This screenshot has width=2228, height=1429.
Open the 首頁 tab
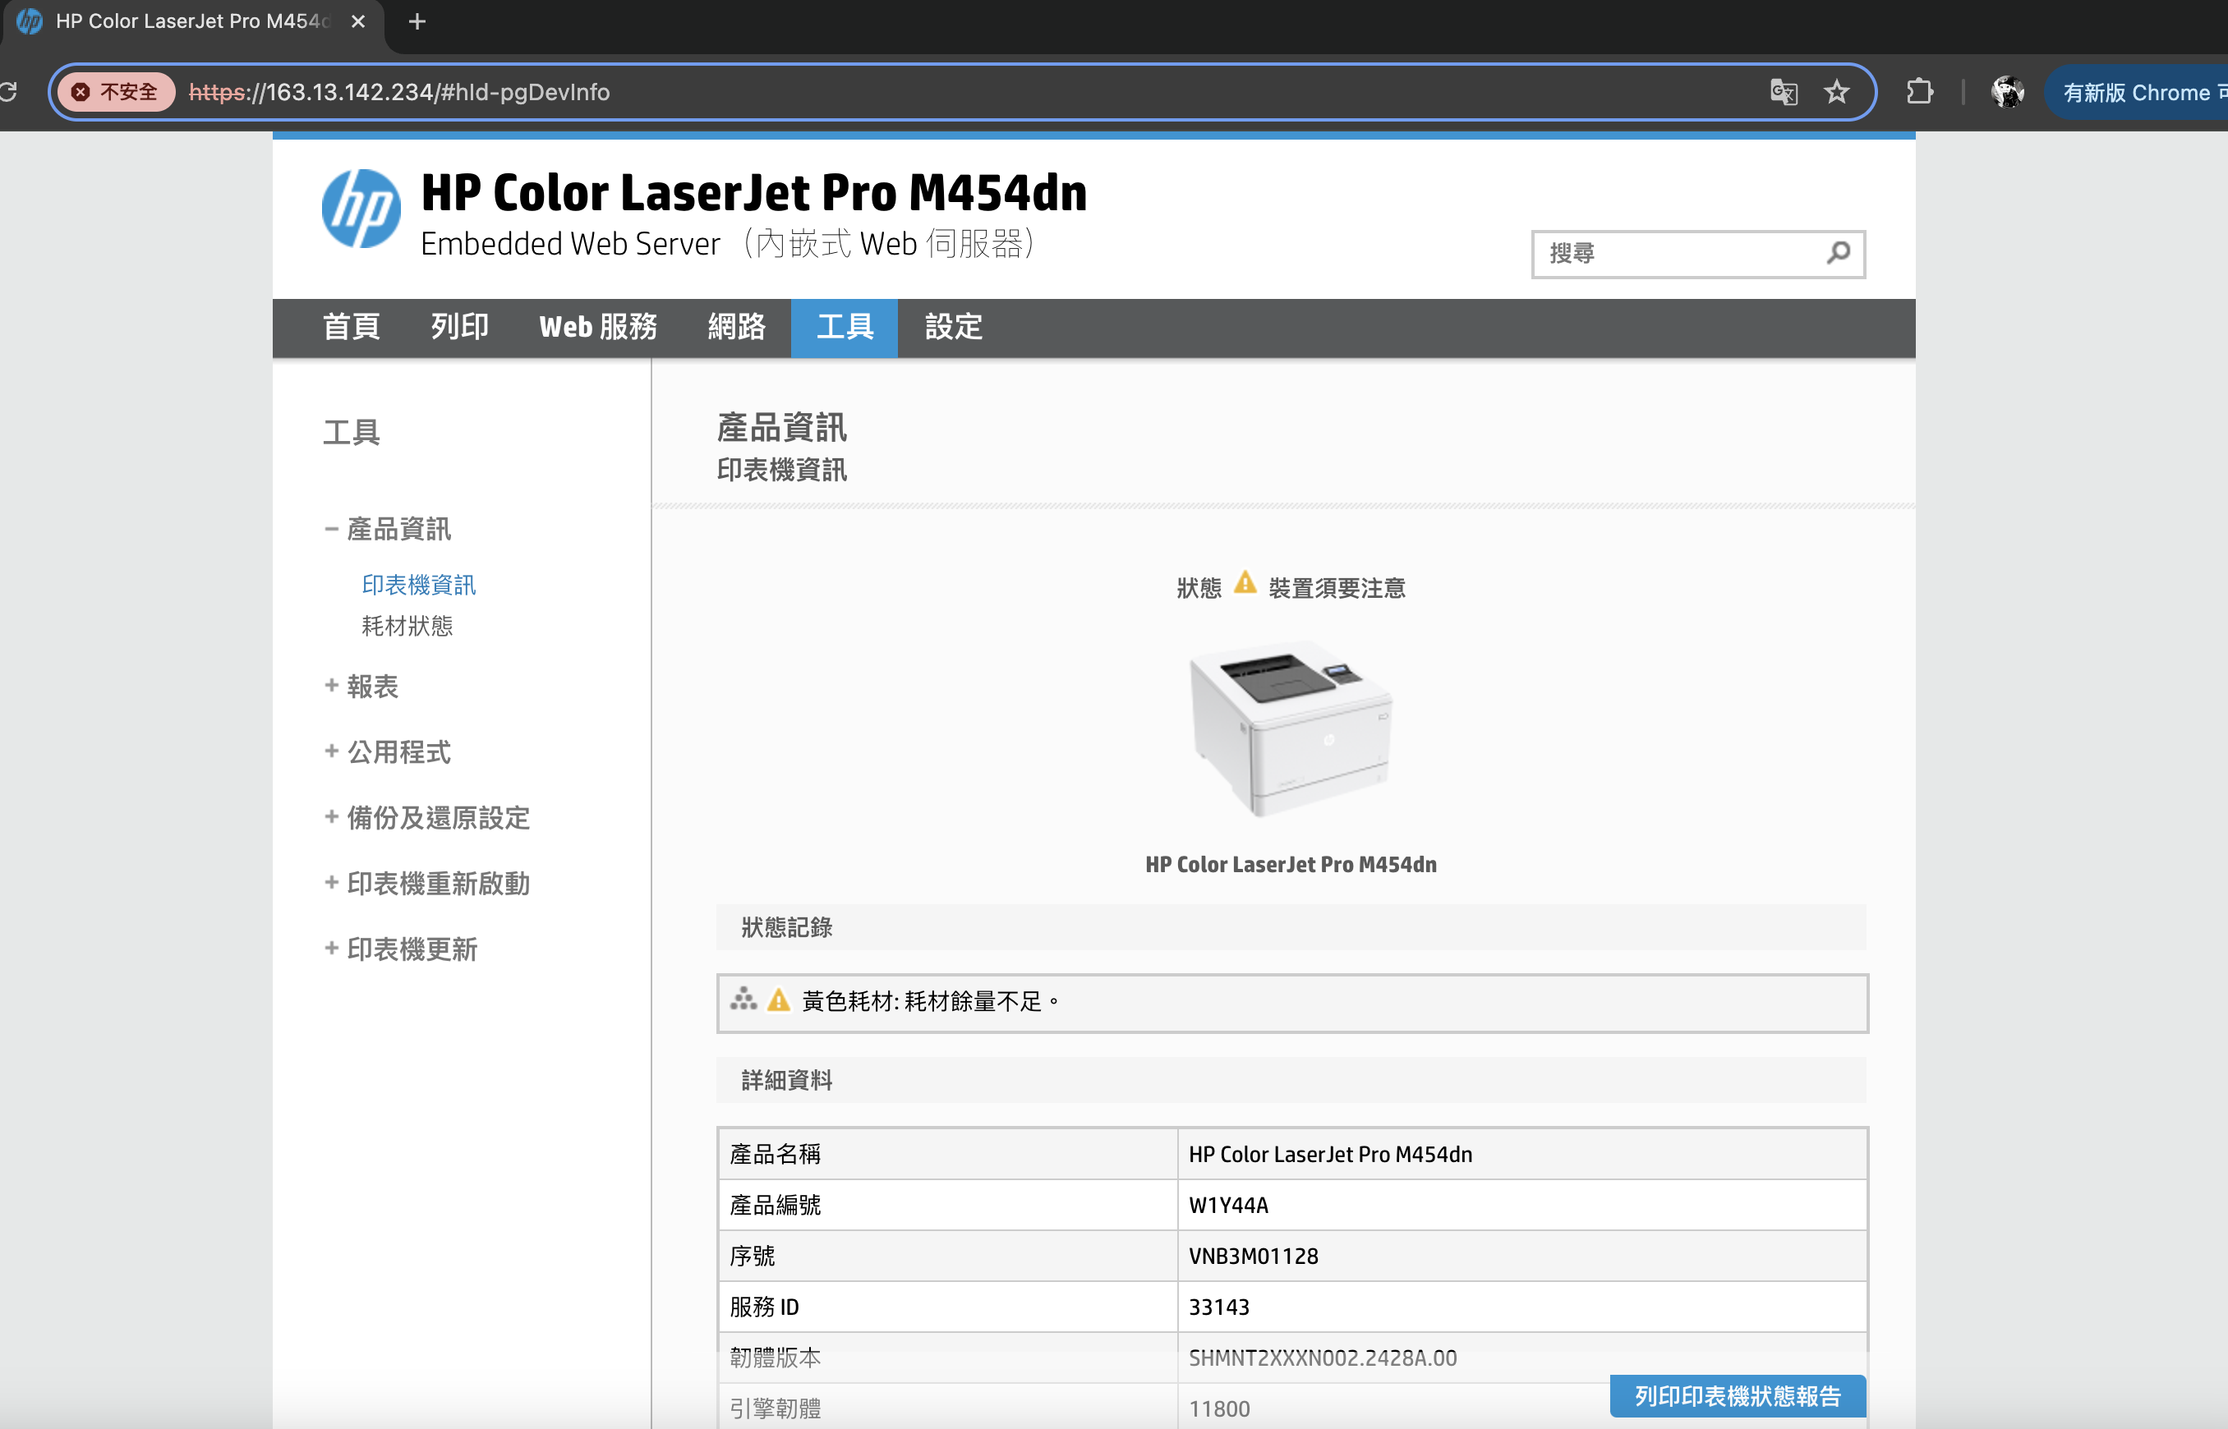click(x=351, y=328)
